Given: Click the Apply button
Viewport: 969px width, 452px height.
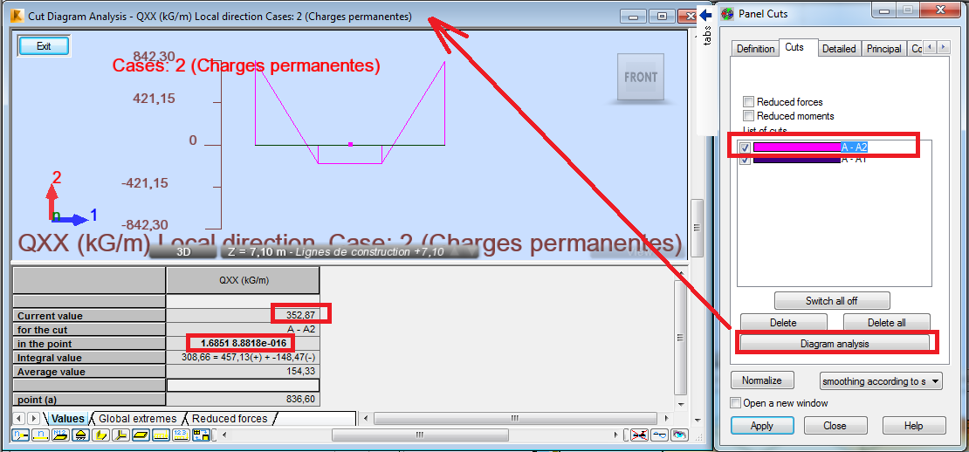Looking at the screenshot, I should pos(762,426).
